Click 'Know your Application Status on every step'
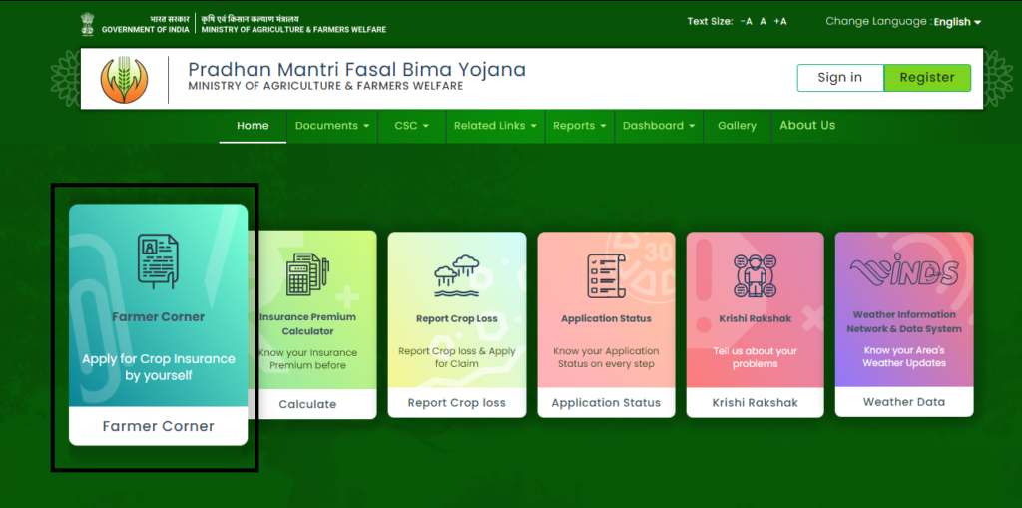Screen dimensions: 1022x508 (x=606, y=357)
